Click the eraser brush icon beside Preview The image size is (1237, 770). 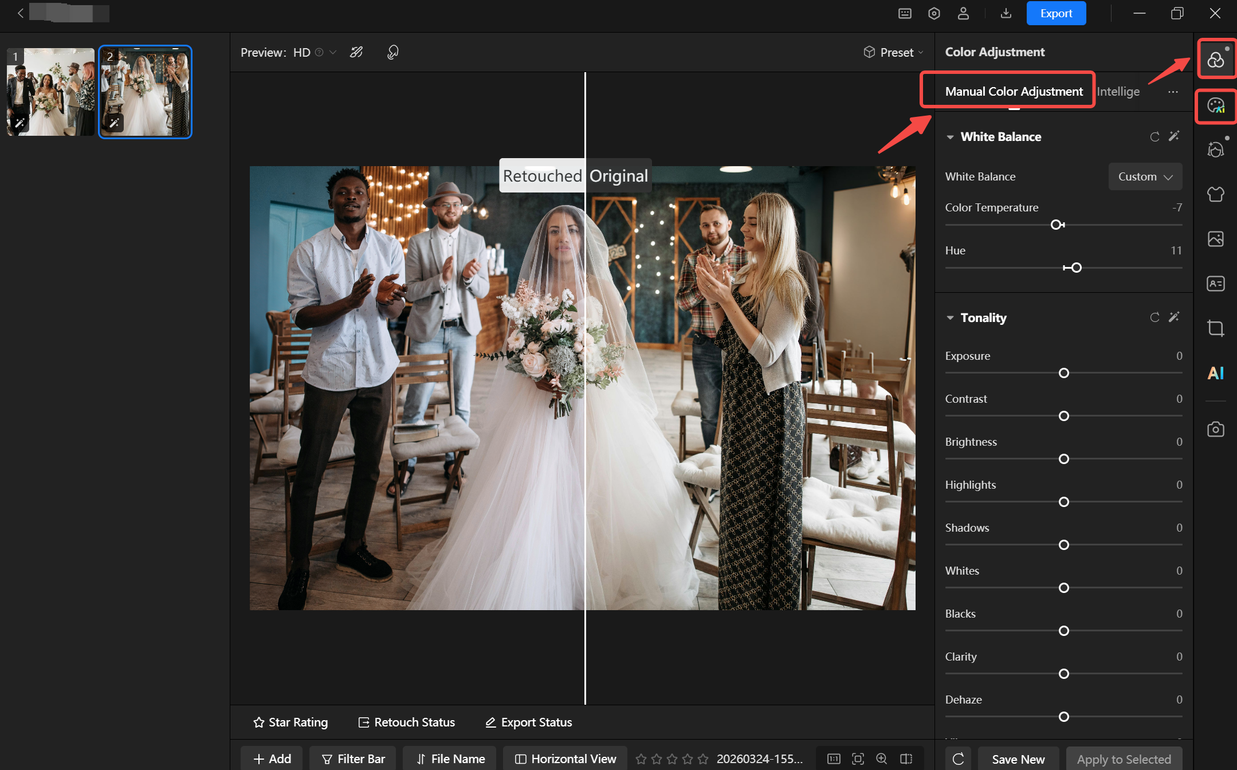(x=356, y=52)
